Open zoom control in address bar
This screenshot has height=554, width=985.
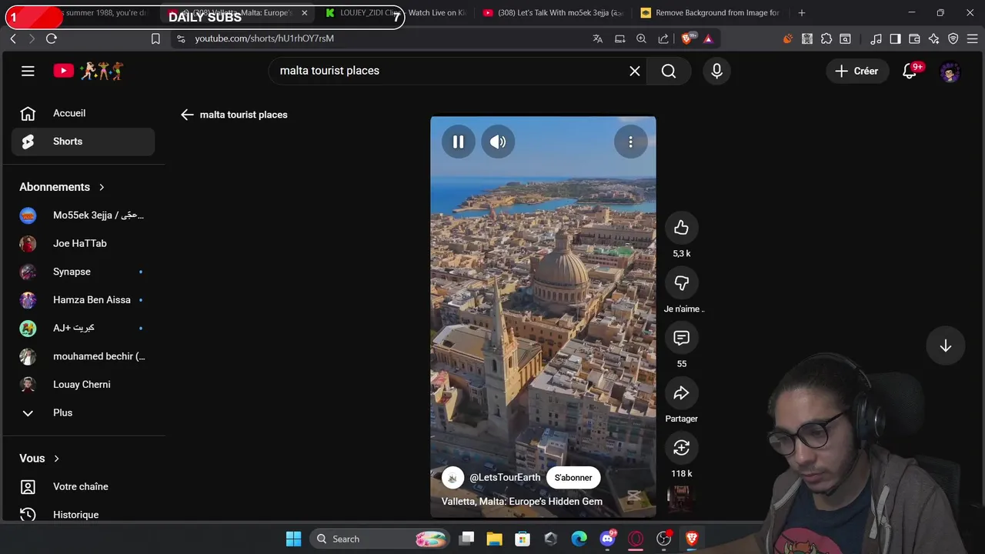[641, 38]
